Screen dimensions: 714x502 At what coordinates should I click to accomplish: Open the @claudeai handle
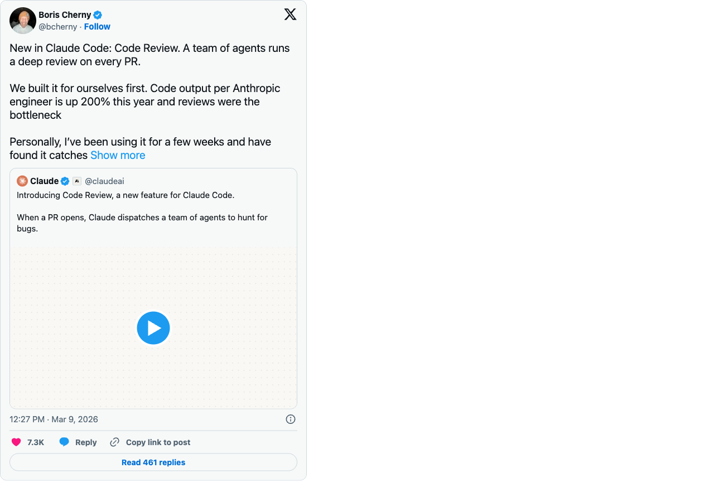[104, 181]
